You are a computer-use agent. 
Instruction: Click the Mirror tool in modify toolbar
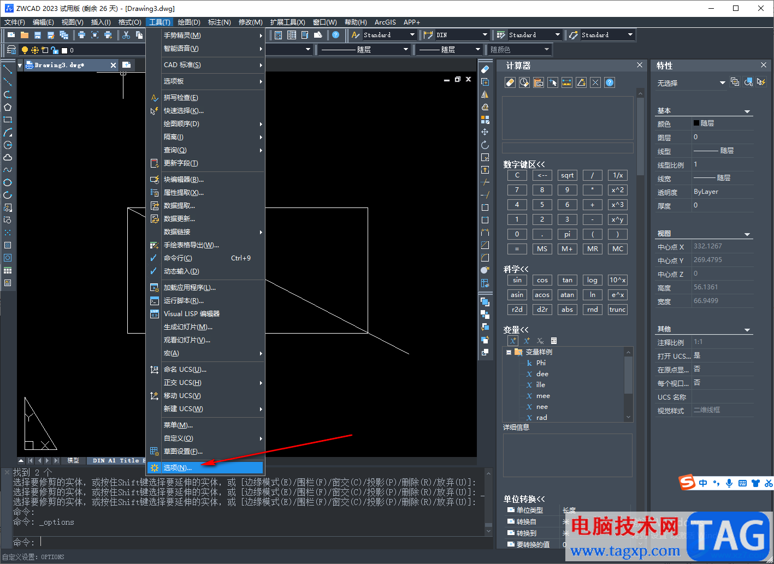[485, 94]
